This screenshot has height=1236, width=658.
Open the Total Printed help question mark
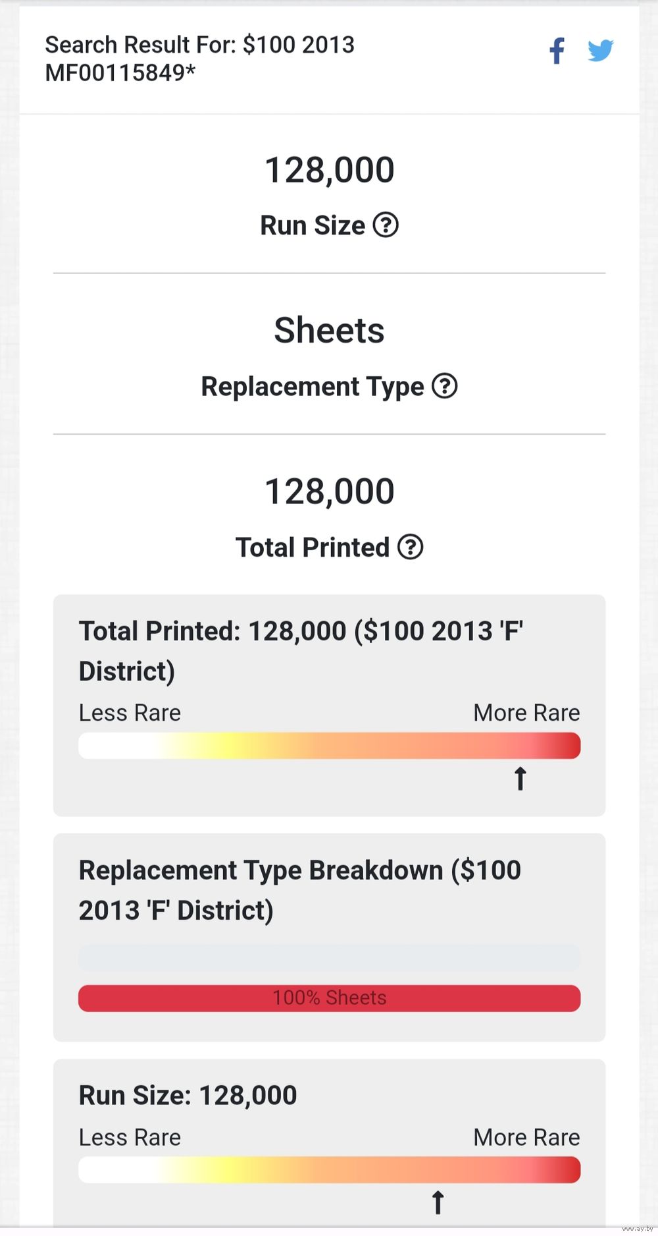pyautogui.click(x=411, y=547)
